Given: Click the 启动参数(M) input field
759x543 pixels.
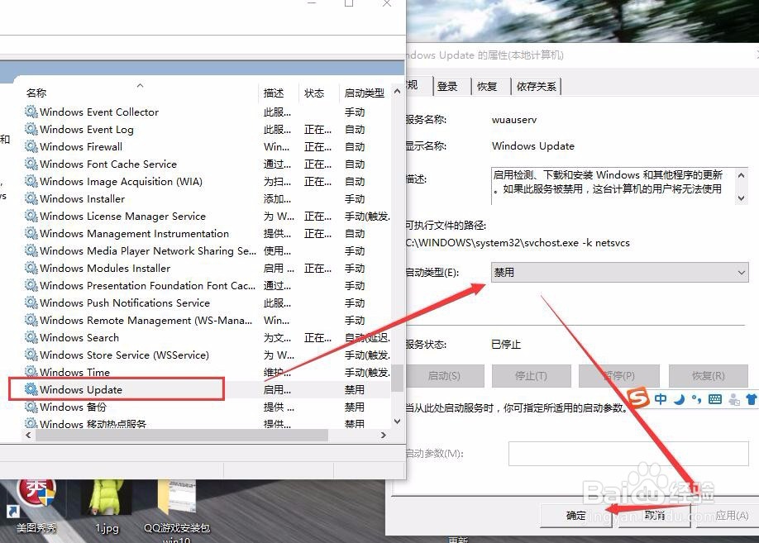Looking at the screenshot, I should pos(628,454).
